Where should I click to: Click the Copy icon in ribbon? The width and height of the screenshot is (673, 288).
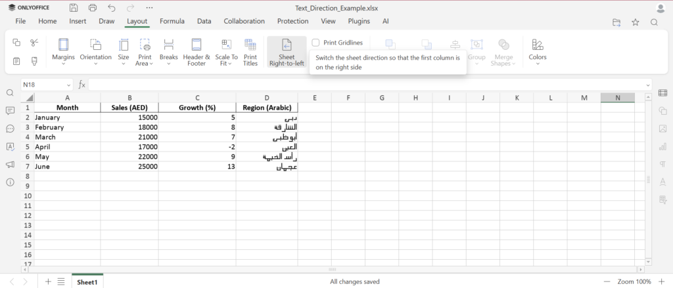pos(16,43)
